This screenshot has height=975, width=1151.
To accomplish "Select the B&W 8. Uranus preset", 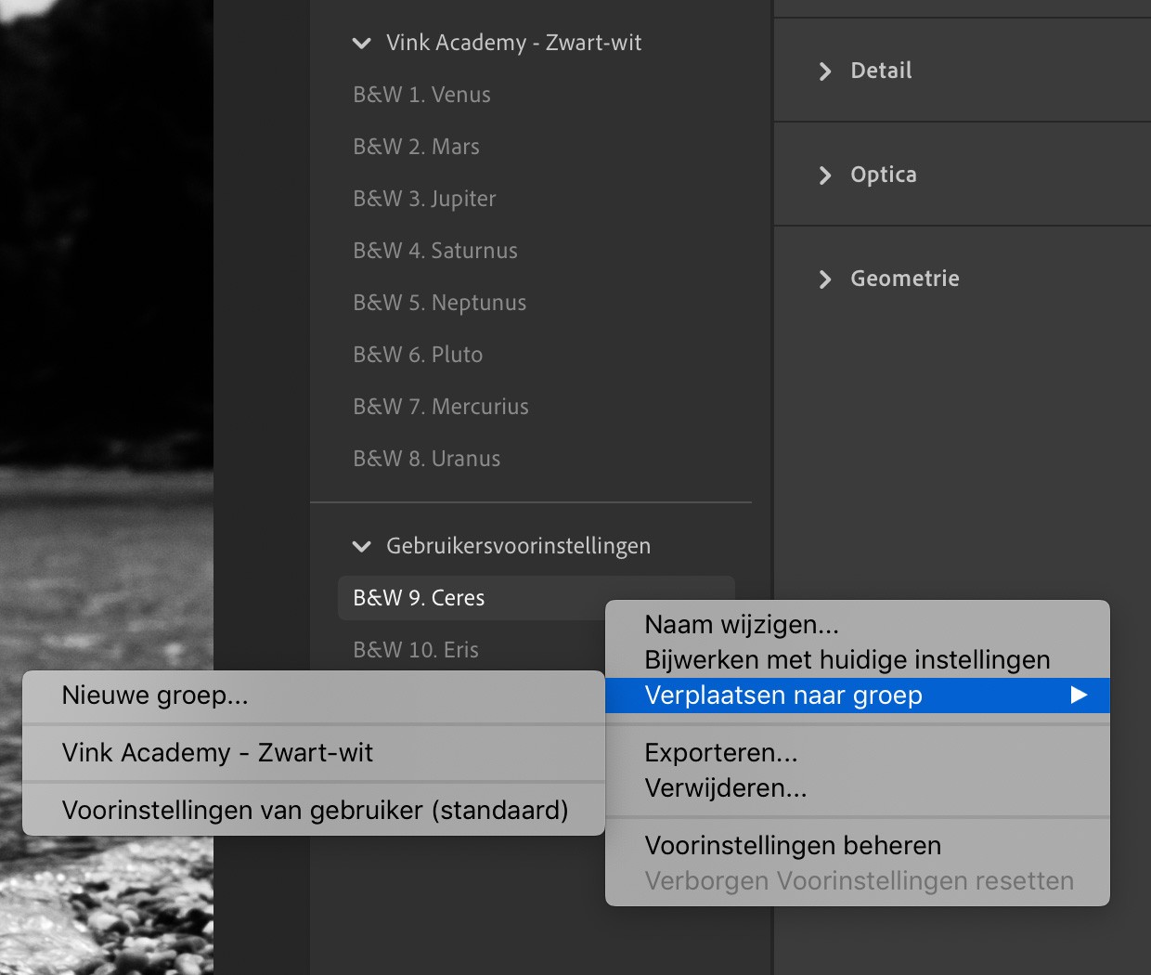I will pyautogui.click(x=426, y=458).
